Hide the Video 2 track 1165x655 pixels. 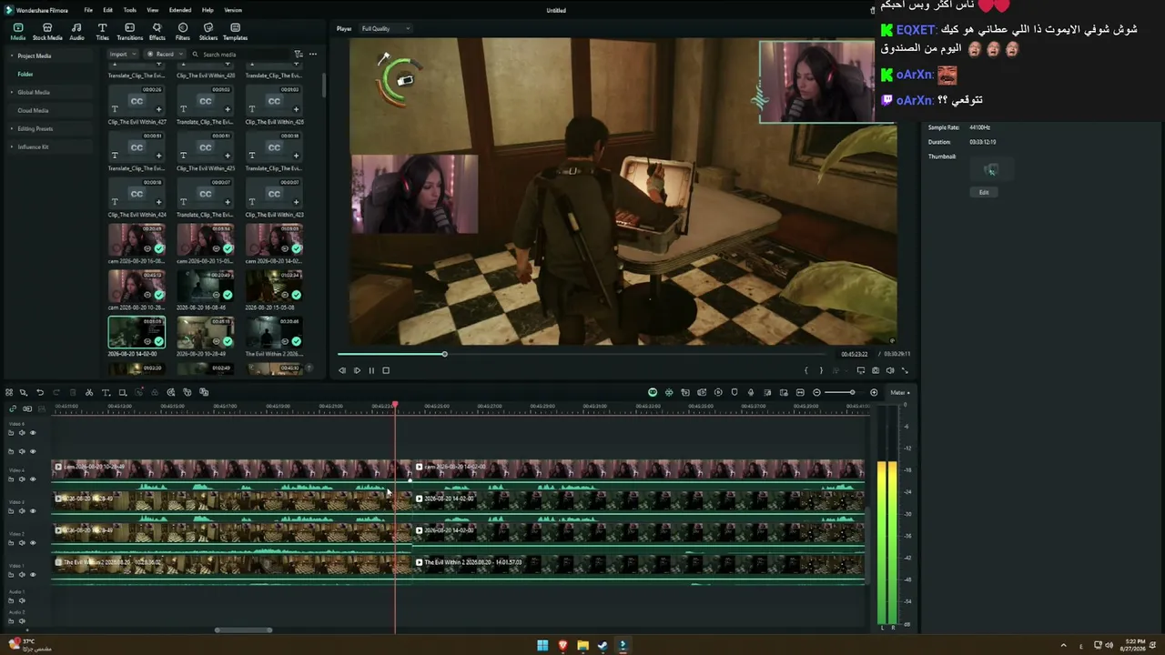[33, 543]
